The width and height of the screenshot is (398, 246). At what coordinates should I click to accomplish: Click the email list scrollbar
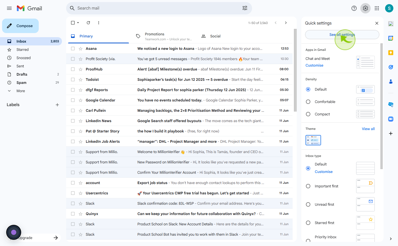point(295,70)
